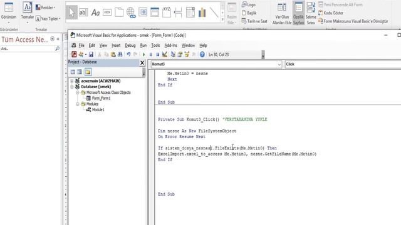Open the Debug menu in VBA
The width and height of the screenshot is (401, 225).
point(130,46)
